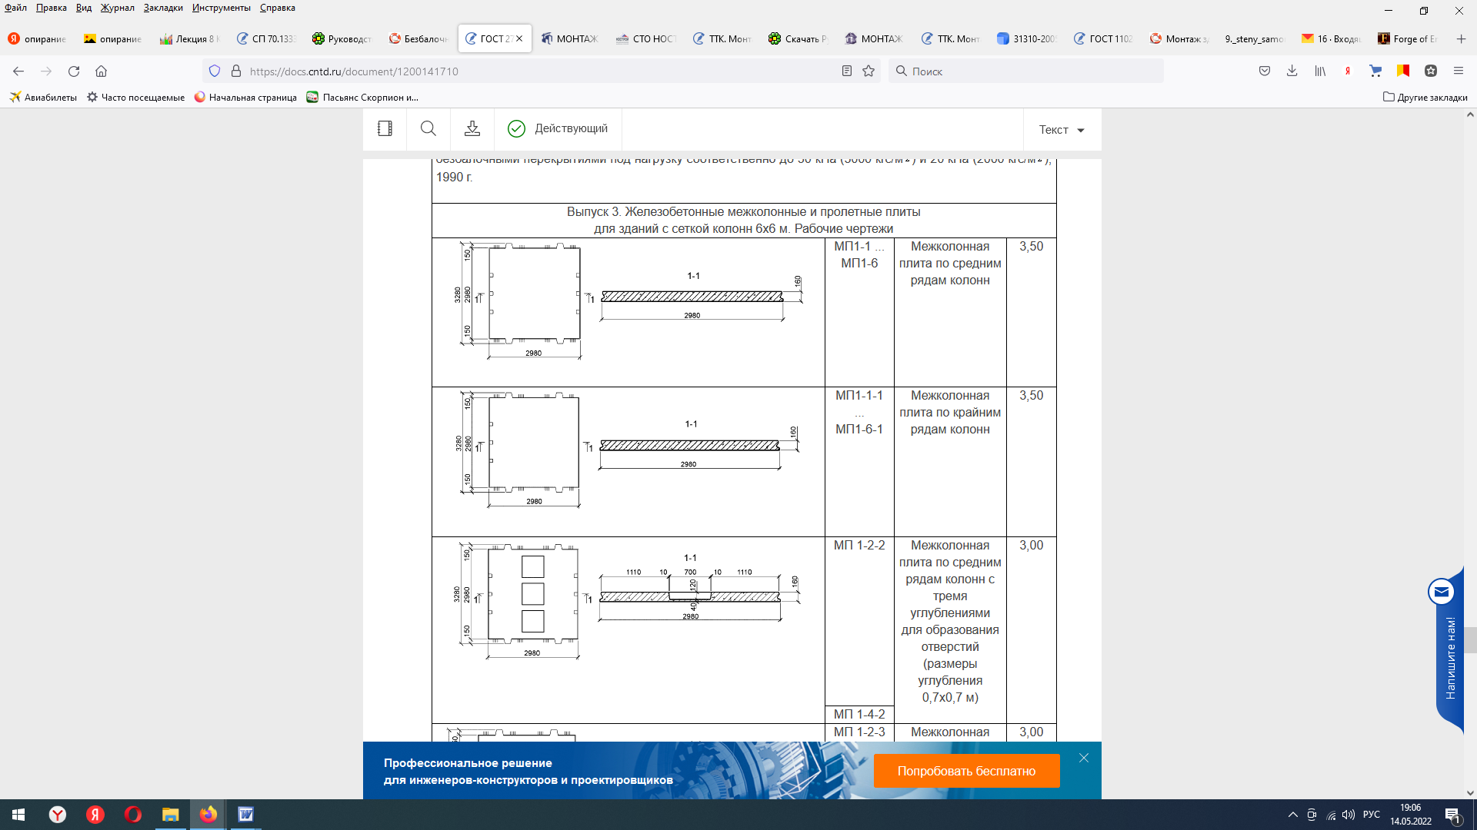Screen dimensions: 1477x830
Task: Go forward to the next page
Action: tap(46, 71)
